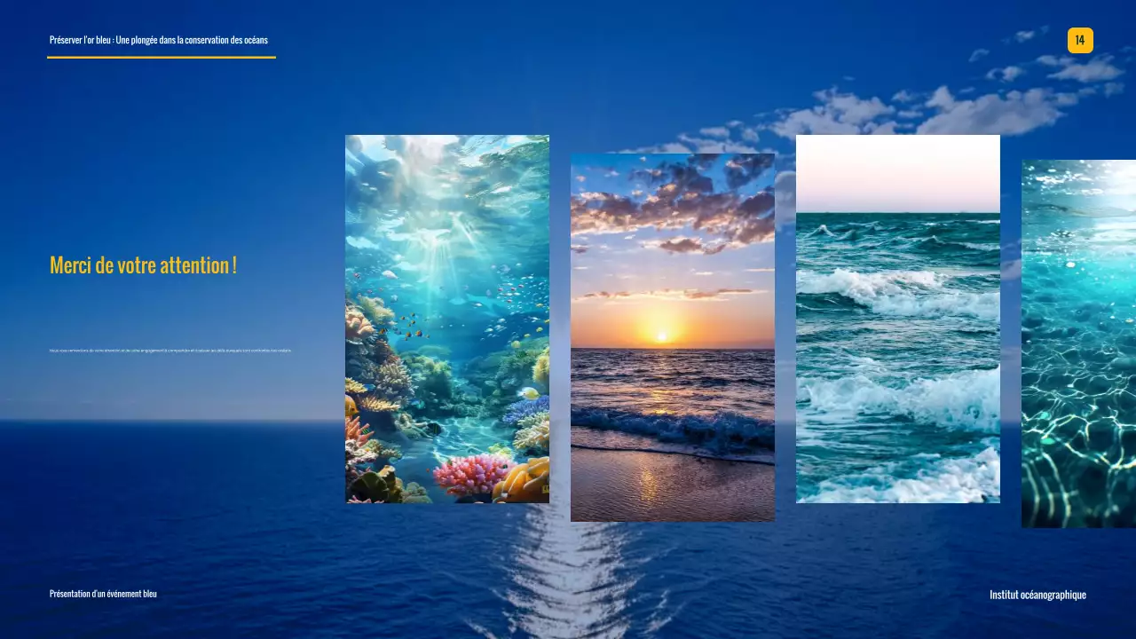The width and height of the screenshot is (1136, 639).
Task: Select the footer Institut océanographique
Action: 1038,595
